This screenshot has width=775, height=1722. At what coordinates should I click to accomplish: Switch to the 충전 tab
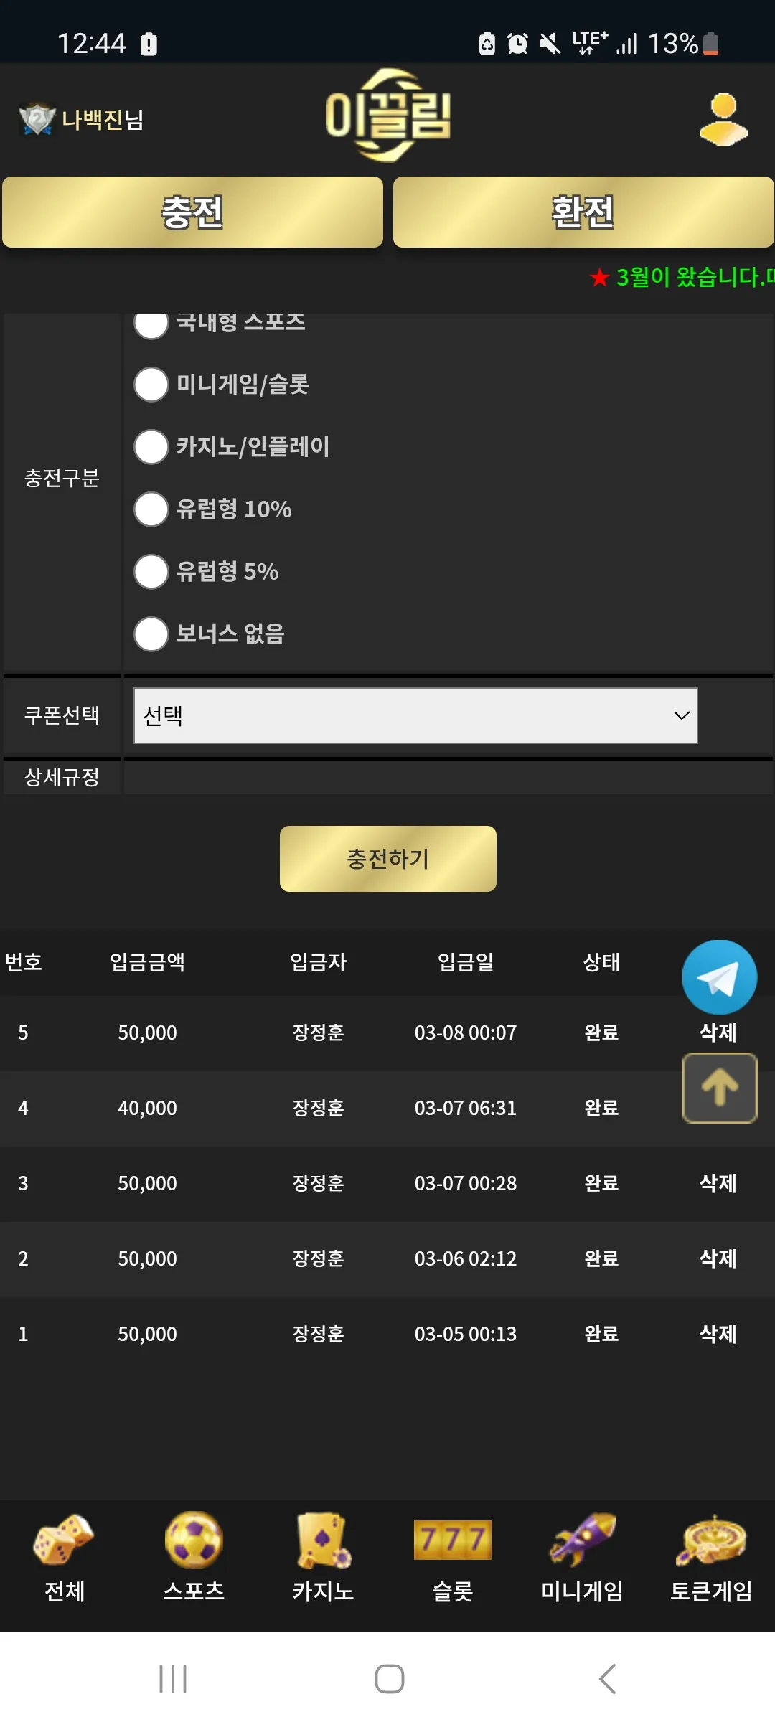192,212
